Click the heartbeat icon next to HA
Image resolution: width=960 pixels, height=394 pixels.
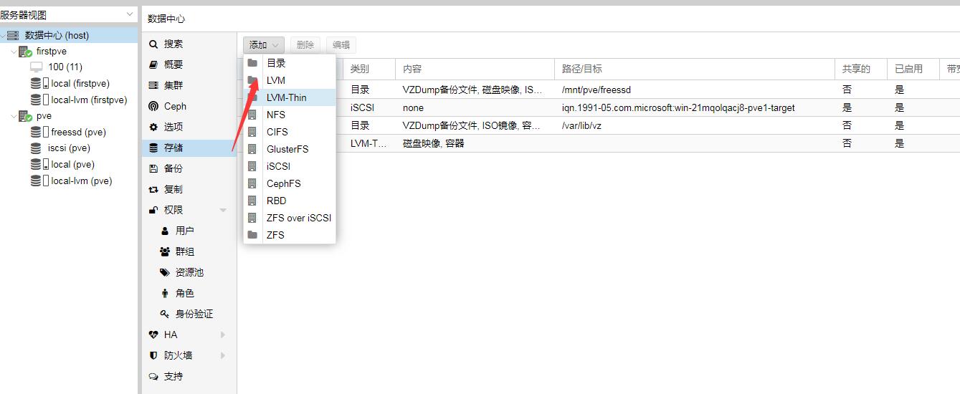[153, 335]
